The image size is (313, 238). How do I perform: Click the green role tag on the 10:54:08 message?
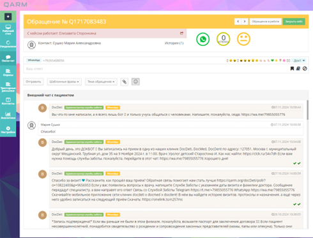84,142
